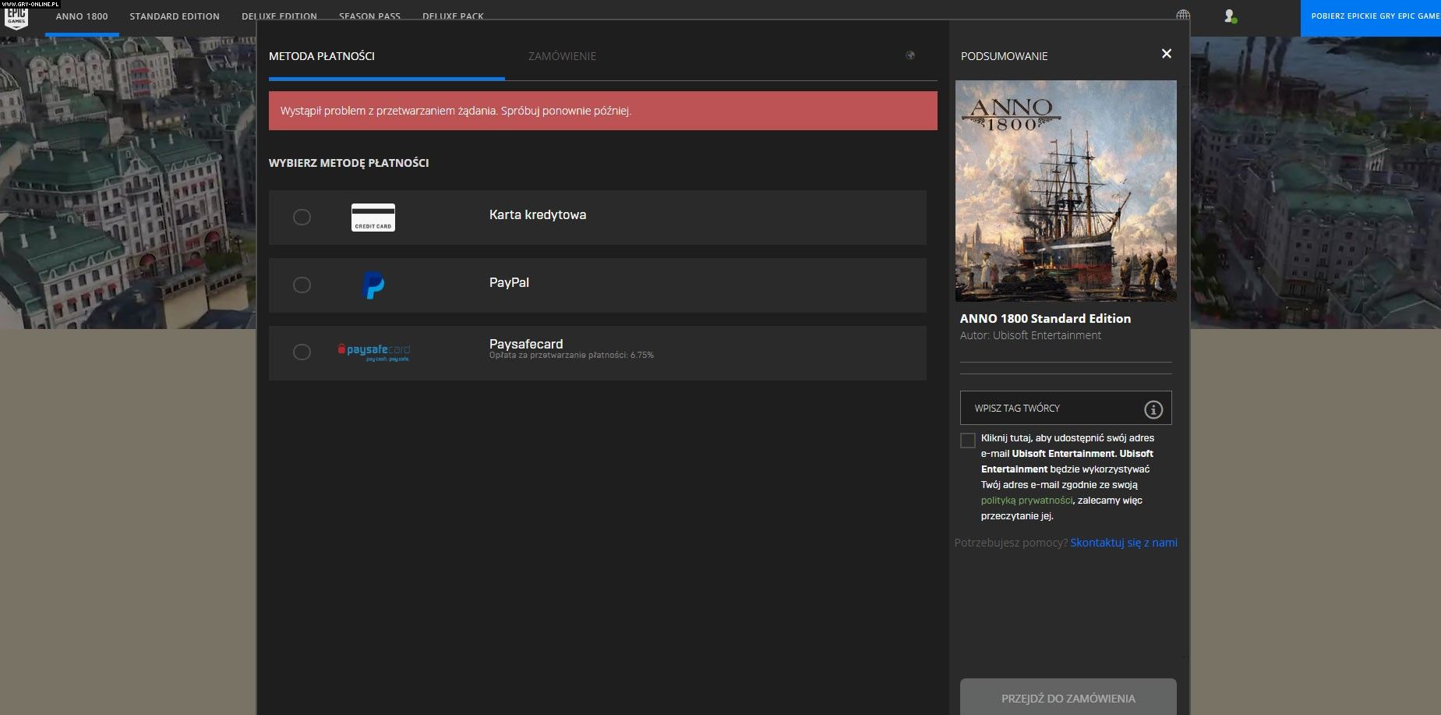The width and height of the screenshot is (1441, 715).
Task: Follow the Skontaktuj się z nami link
Action: click(x=1123, y=543)
